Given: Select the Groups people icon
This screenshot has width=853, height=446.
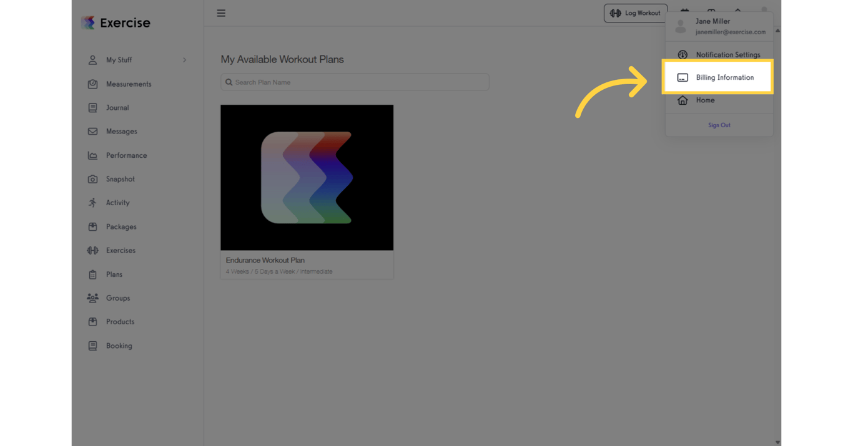Looking at the screenshot, I should (x=92, y=298).
